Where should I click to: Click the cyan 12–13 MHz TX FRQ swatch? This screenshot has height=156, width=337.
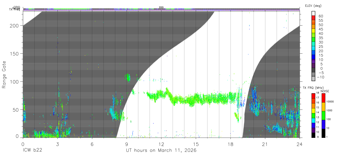(x=313, y=121)
